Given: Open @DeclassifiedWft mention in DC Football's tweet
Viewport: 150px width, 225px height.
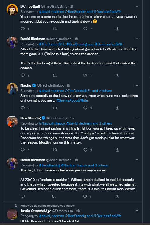Looking at the screenshot, I should (107, 12).
